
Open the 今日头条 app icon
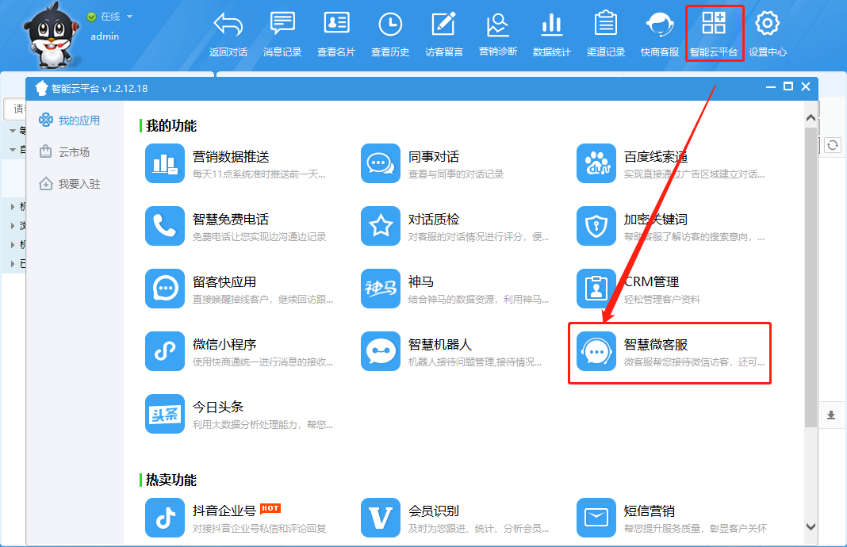click(x=165, y=415)
